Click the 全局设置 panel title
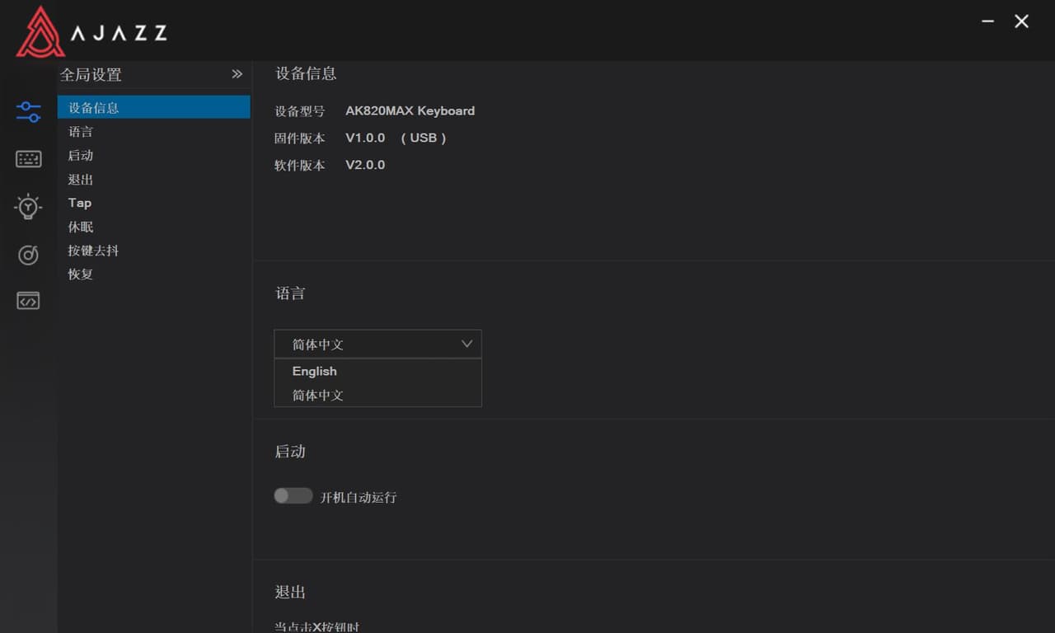This screenshot has width=1055, height=633. [91, 74]
